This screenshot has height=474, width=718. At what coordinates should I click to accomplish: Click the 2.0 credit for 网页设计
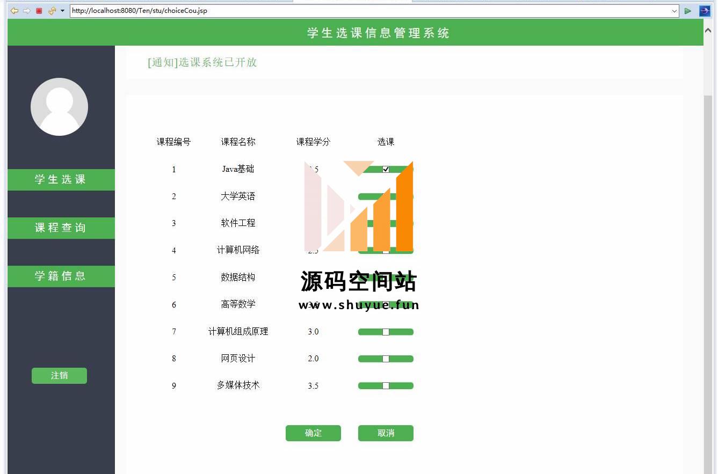point(313,359)
